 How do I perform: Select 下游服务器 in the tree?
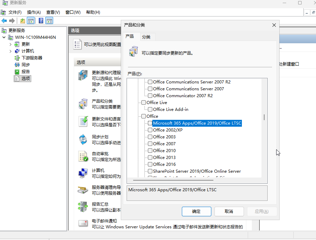click(x=32, y=58)
